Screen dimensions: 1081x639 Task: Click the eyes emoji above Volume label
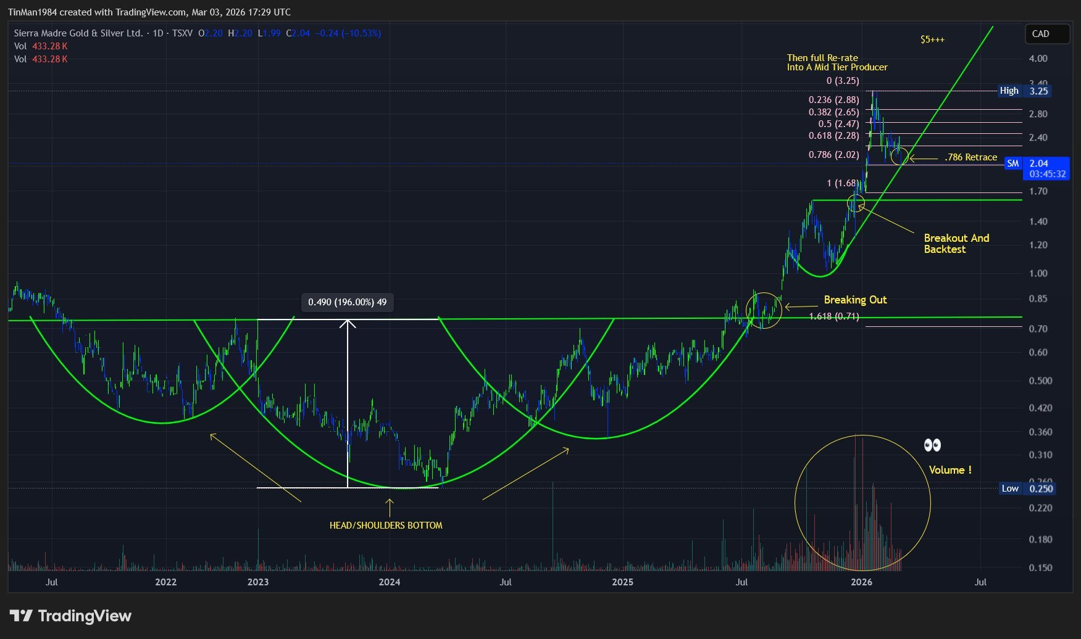pos(932,445)
